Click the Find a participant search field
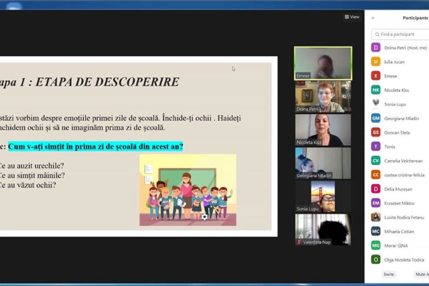429x286 pixels. pyautogui.click(x=400, y=34)
